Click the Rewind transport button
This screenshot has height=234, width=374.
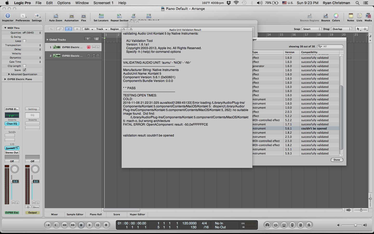coord(64,225)
